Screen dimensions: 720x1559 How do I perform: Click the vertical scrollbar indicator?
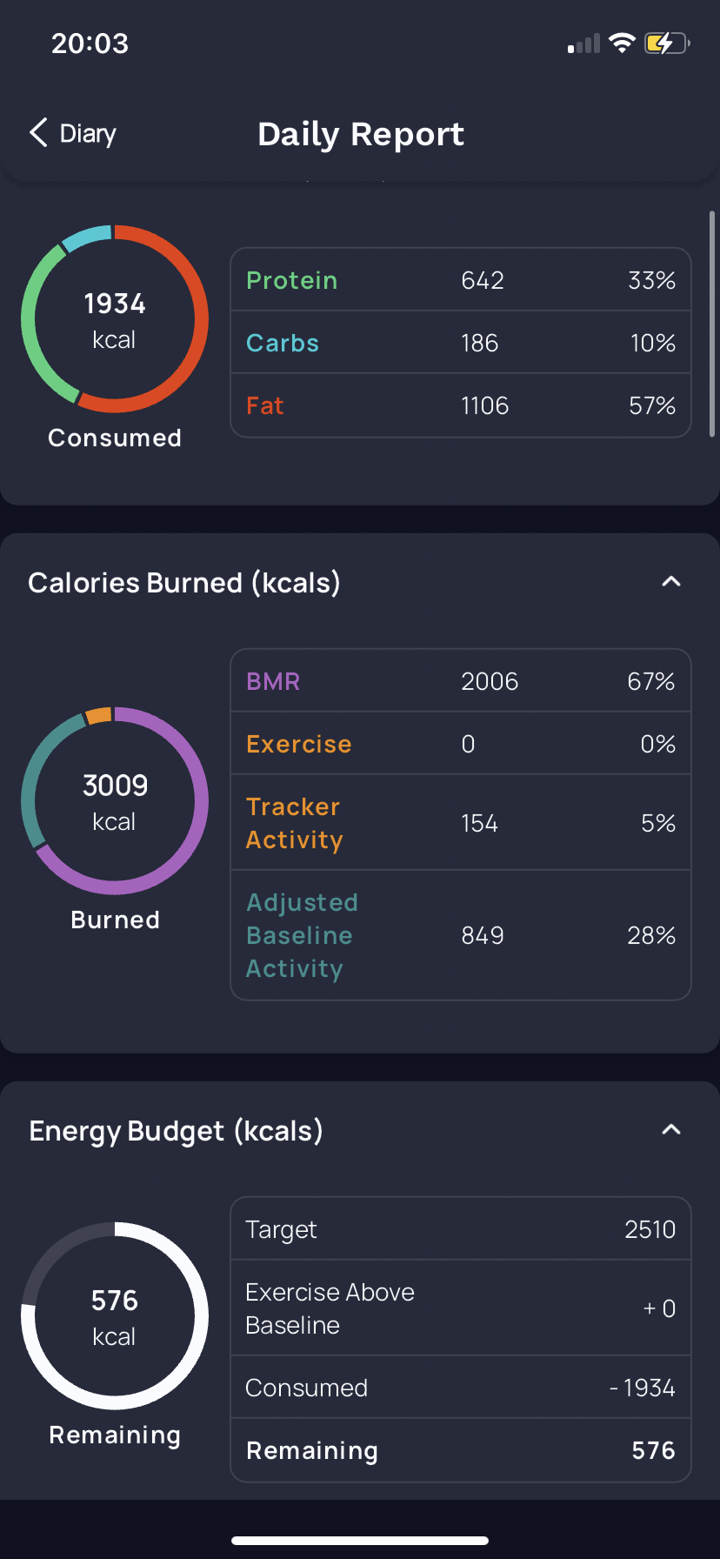click(712, 323)
